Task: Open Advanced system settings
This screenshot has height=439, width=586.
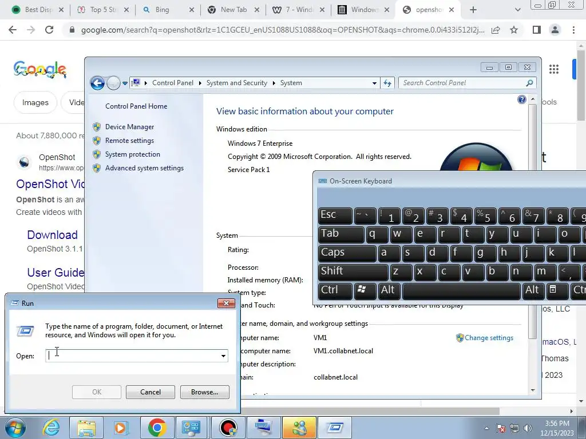Action: coord(144,168)
